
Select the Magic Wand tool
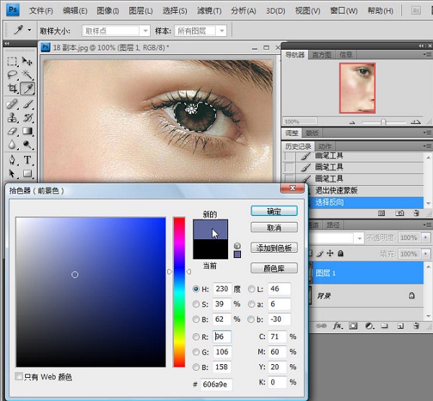pos(27,74)
